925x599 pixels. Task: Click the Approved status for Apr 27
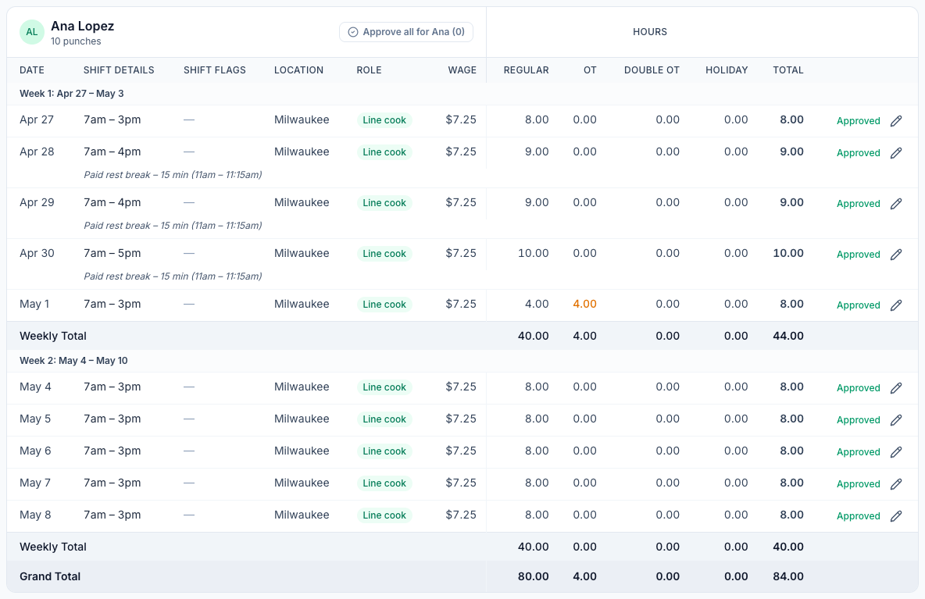click(x=859, y=121)
